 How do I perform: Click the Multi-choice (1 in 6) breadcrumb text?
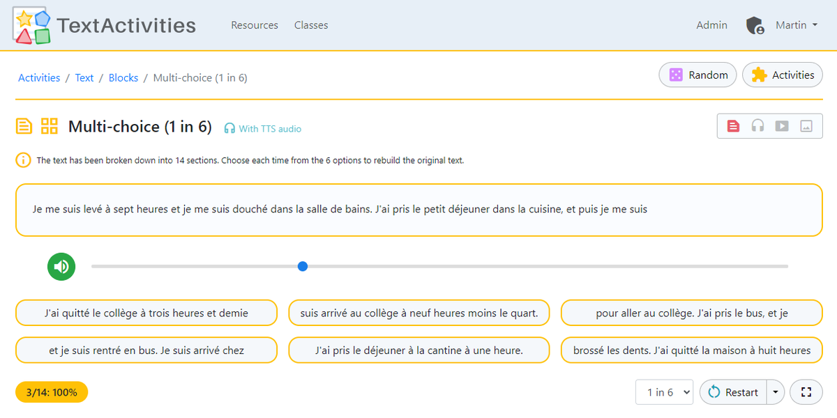(200, 78)
